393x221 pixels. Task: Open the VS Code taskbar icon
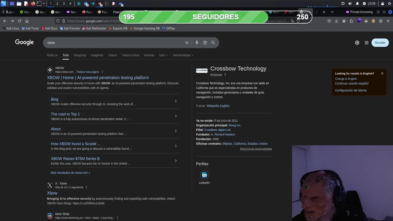(x=93, y=4)
